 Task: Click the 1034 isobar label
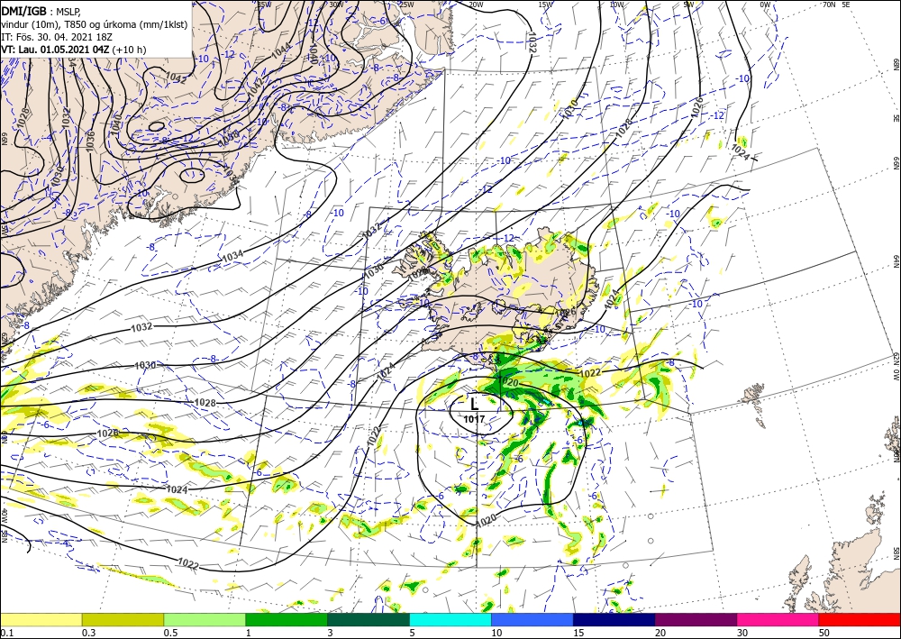(x=232, y=256)
